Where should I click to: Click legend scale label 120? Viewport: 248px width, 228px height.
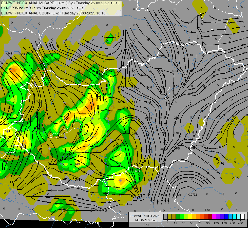pyautogui.click(x=216, y=223)
